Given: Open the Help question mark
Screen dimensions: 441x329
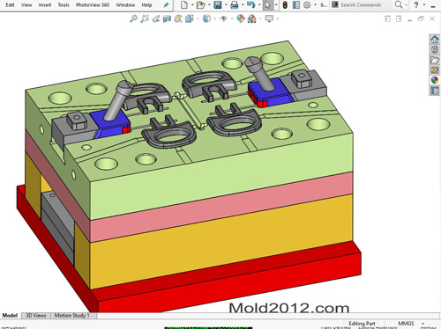Looking at the screenshot, I should click(x=416, y=5).
